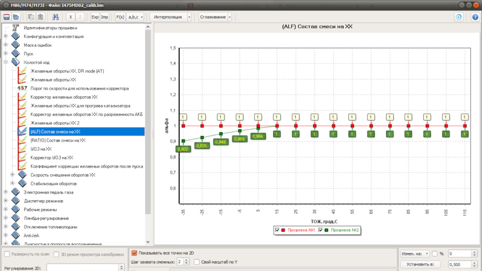Toggle the % percent checkbox
The width and height of the screenshot is (482, 271).
coord(434,253)
